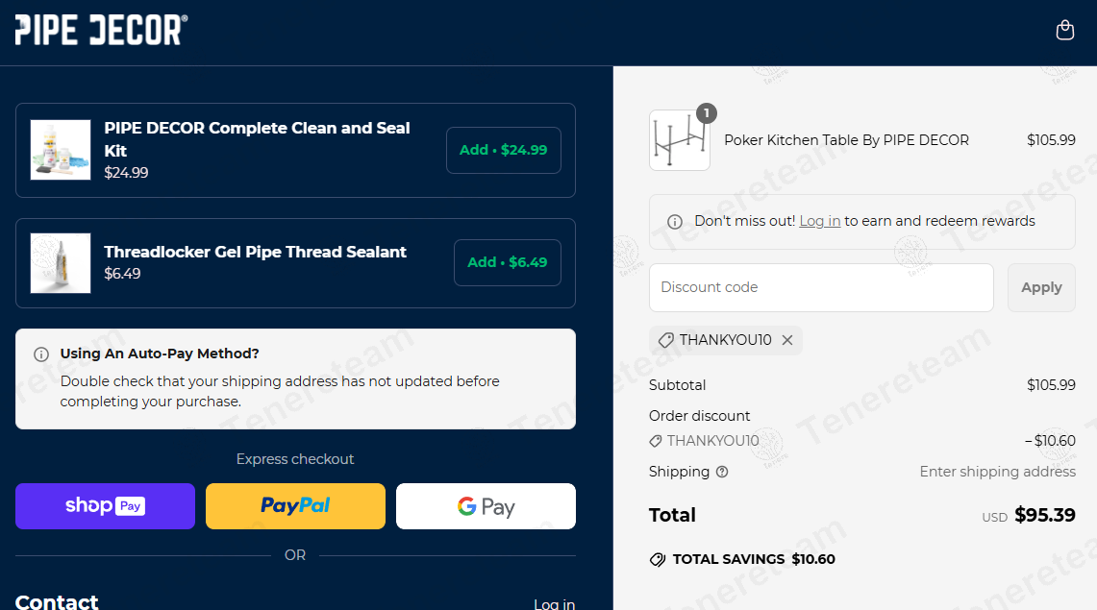This screenshot has width=1097, height=610.
Task: Check out using PayPal
Action: (295, 506)
